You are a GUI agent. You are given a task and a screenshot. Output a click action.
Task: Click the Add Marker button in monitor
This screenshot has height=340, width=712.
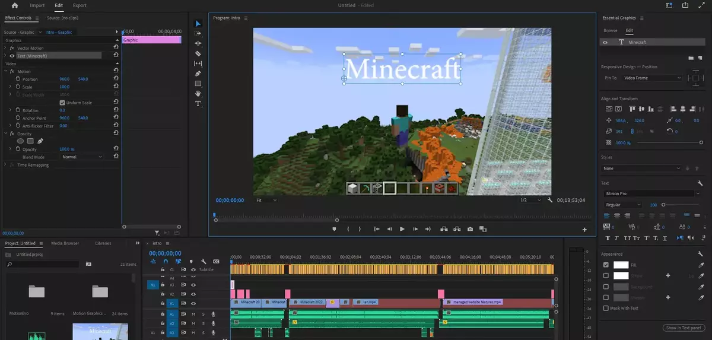coord(334,229)
